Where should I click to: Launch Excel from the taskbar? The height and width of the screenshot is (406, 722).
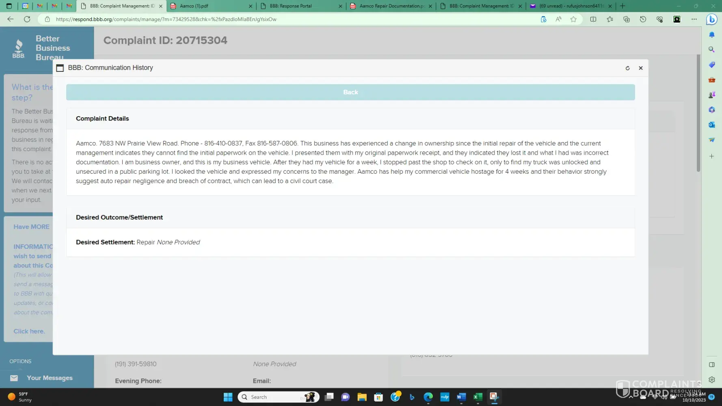point(478,397)
